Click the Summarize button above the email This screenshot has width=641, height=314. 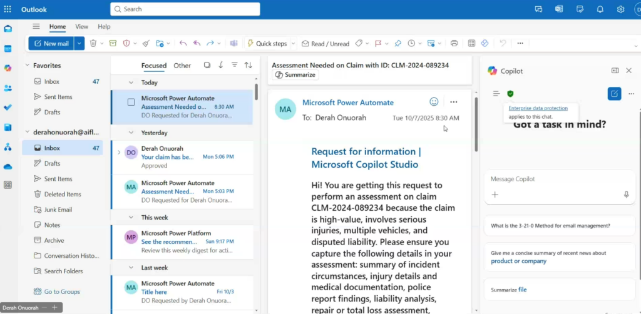tap(295, 74)
